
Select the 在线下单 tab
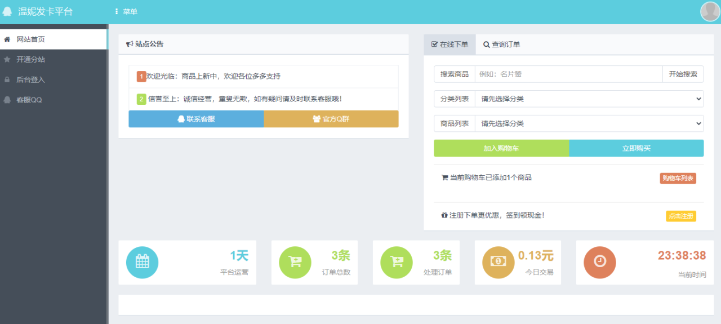pyautogui.click(x=449, y=45)
